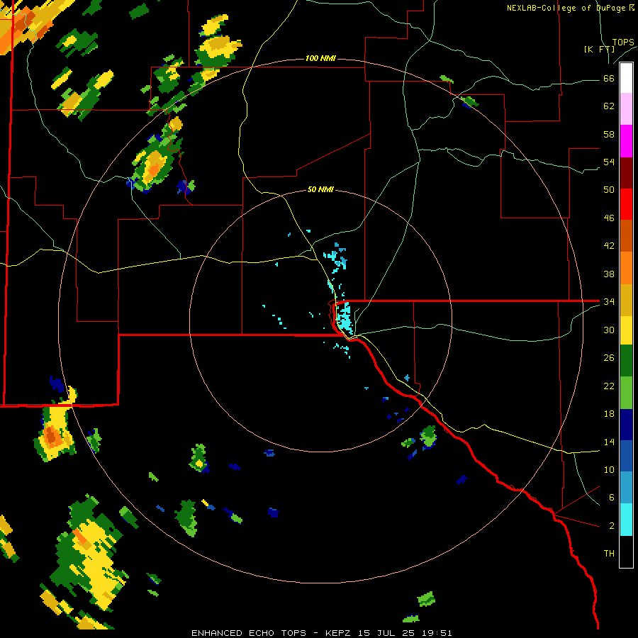Click the magenta 58 kft legend swatch

point(626,141)
